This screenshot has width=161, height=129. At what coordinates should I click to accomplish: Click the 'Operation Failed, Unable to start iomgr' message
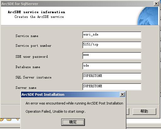56,111
